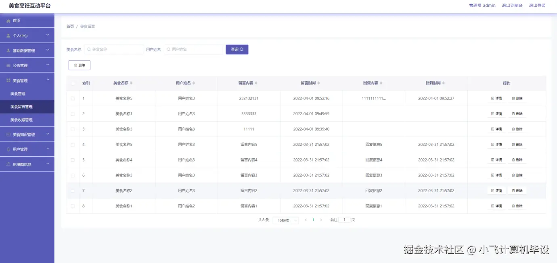Sort by 留言内容 column arrows

click(x=256, y=83)
